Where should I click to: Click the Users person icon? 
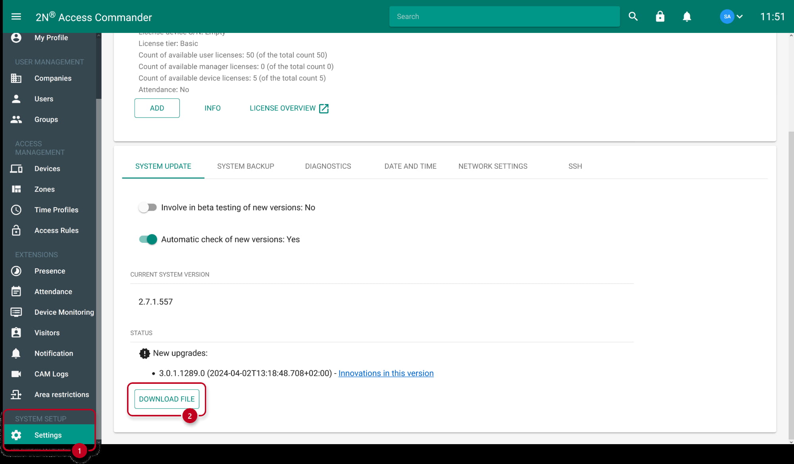pyautogui.click(x=16, y=99)
